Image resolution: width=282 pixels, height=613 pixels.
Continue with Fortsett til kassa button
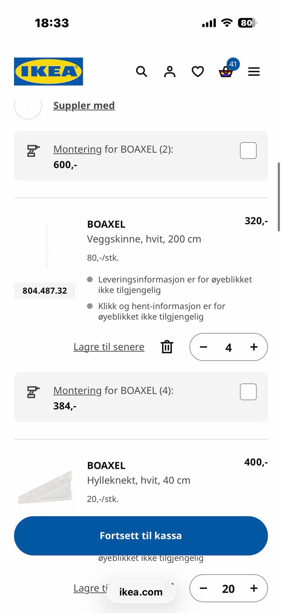(141, 536)
